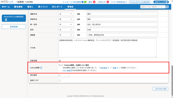Click 新規登録 button in sidebar
173x98 pixels.
pos(14,27)
